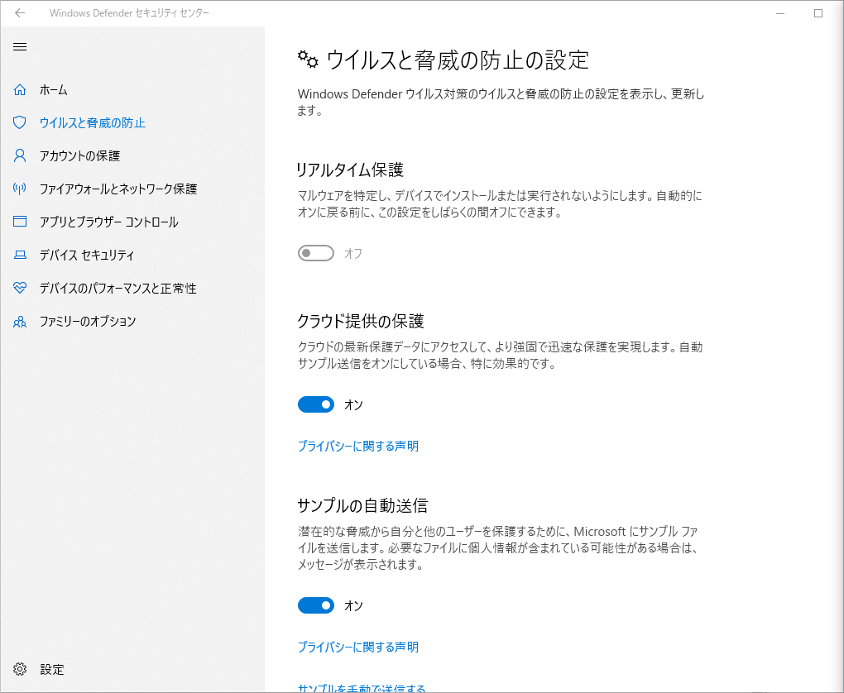844x693 pixels.
Task: Click the リアルタイム保護 section heading
Action: (x=350, y=170)
